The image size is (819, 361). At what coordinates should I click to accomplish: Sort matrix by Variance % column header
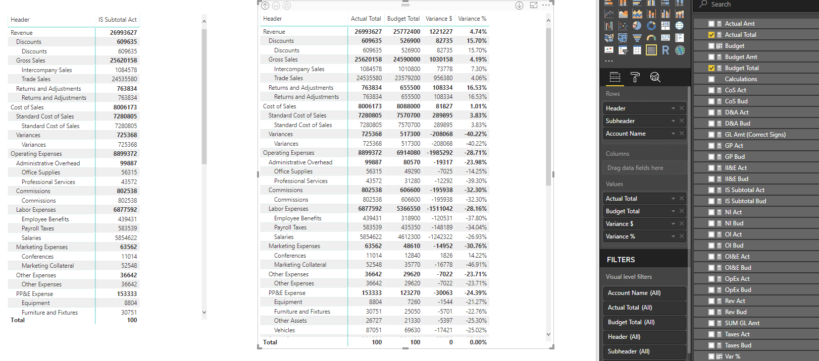pos(472,19)
